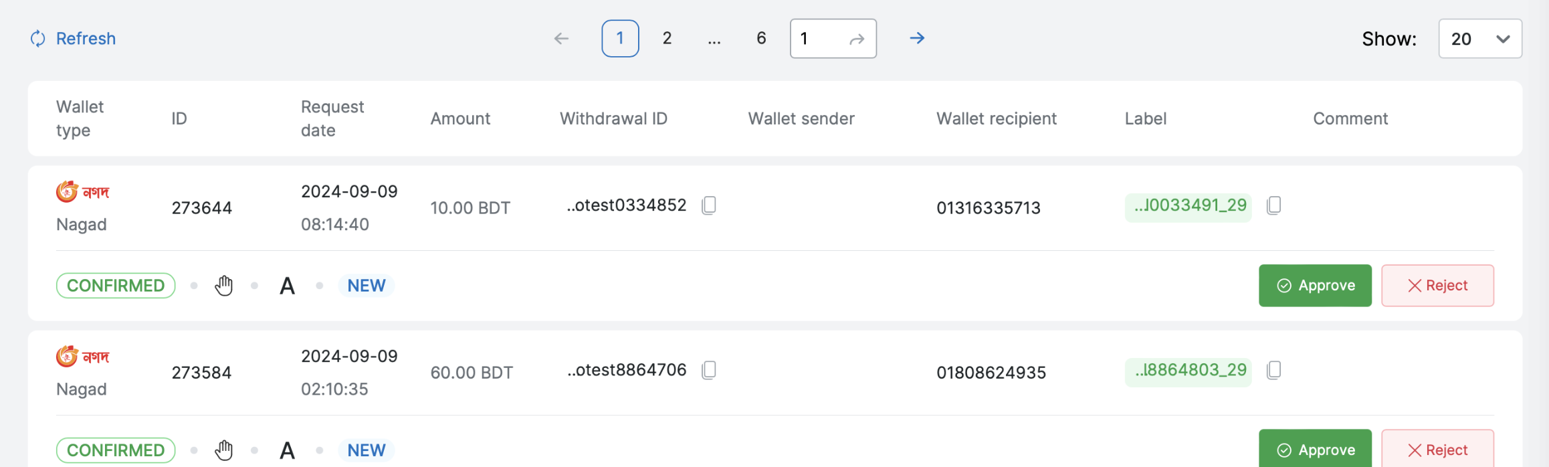The height and width of the screenshot is (467, 1549).
Task: Copy label ..l8864803_29
Action: (1274, 370)
